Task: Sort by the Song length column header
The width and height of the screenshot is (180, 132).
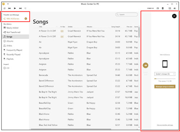Action: (116, 27)
